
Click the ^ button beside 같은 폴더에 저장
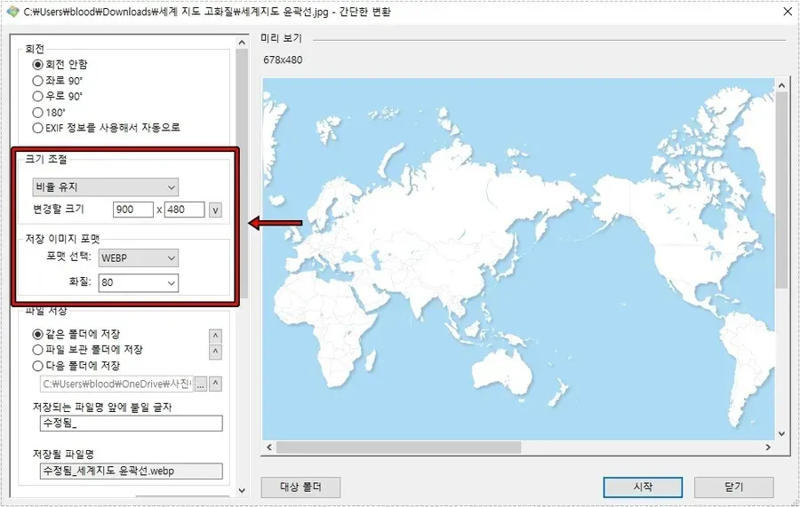pos(215,336)
